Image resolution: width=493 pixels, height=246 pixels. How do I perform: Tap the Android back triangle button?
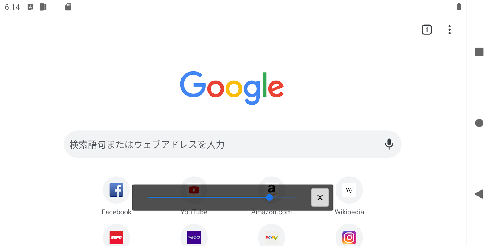point(479,194)
